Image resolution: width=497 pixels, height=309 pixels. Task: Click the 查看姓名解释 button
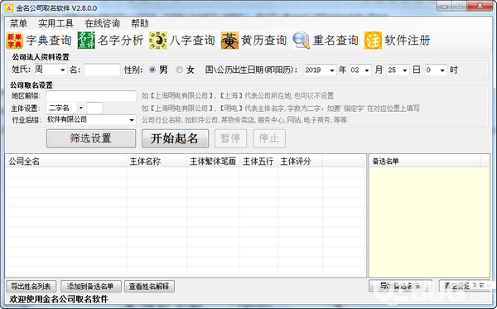click(149, 287)
